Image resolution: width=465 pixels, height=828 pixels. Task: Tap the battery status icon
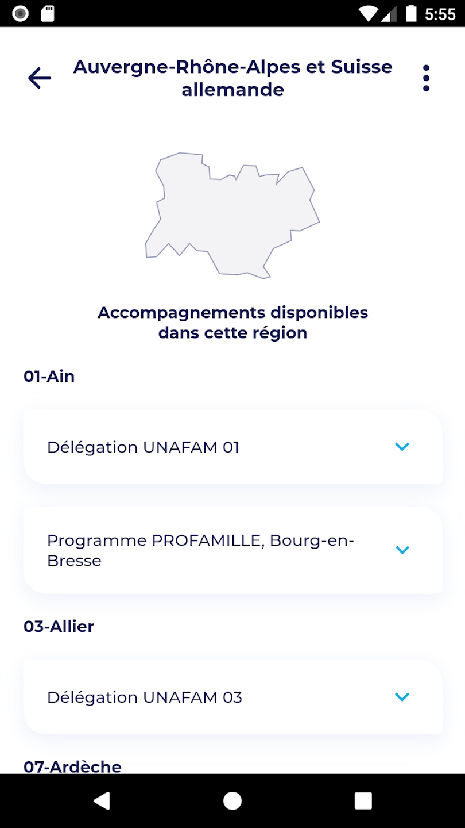tap(411, 14)
